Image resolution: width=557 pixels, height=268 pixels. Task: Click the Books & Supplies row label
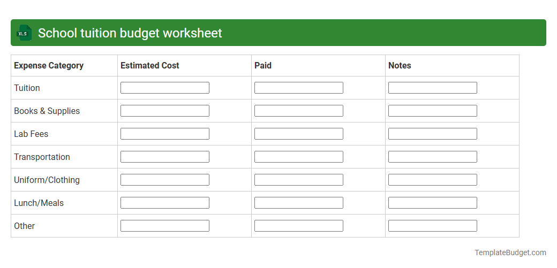click(47, 111)
